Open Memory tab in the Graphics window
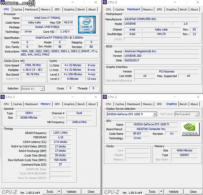Viewport: 203px width, 195px height. click(147, 104)
